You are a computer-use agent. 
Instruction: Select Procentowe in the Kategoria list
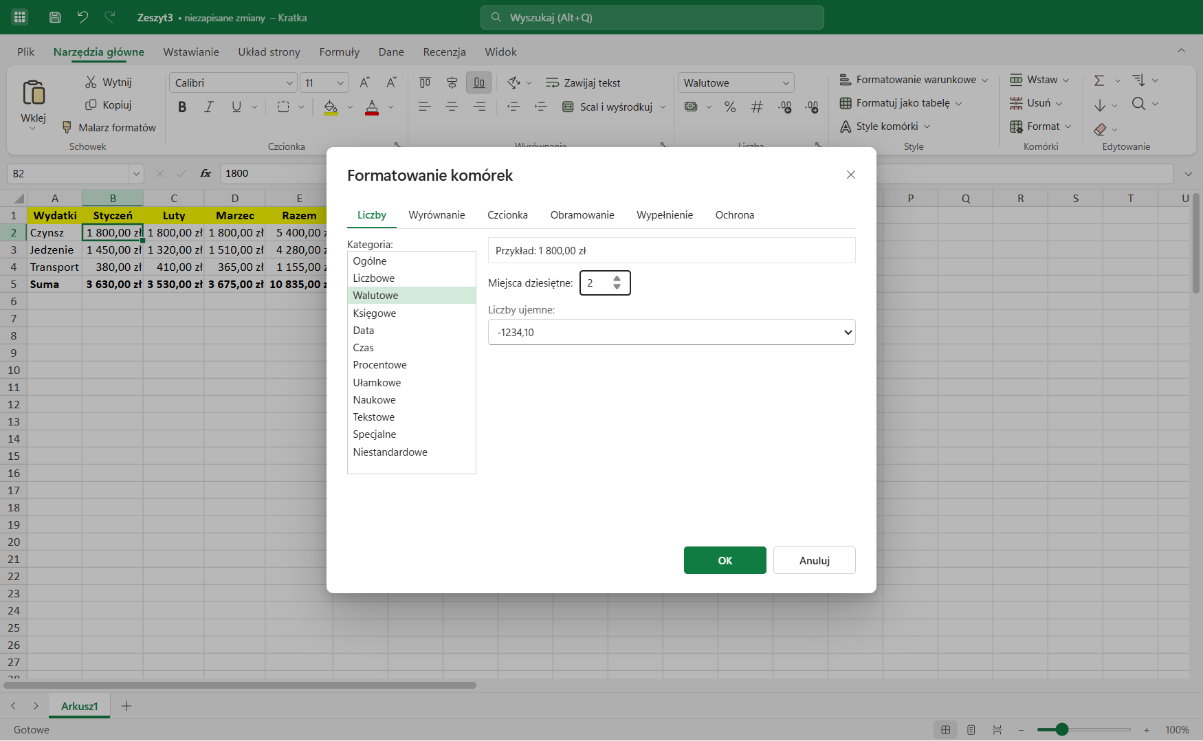412,365
